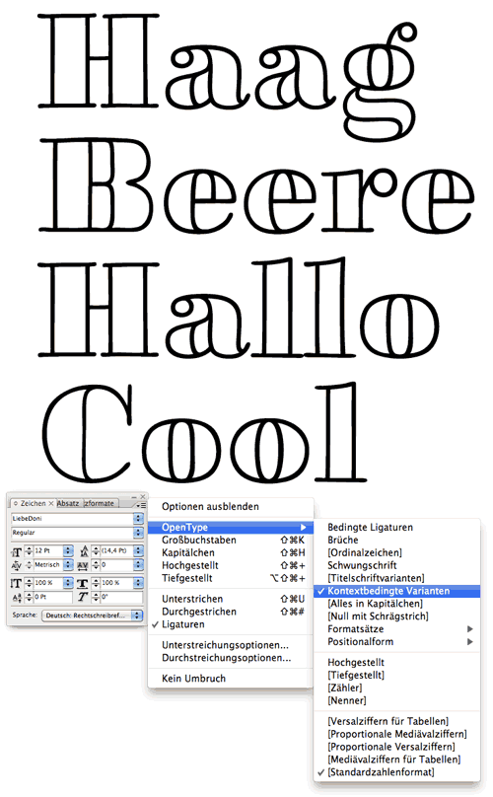
Task: Choose Optionen ausblenden
Action: 210,506
